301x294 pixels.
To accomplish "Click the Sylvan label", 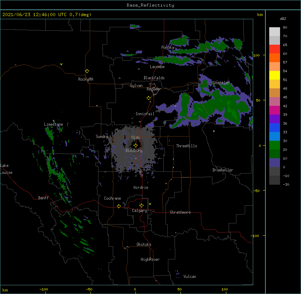I will [x=136, y=86].
